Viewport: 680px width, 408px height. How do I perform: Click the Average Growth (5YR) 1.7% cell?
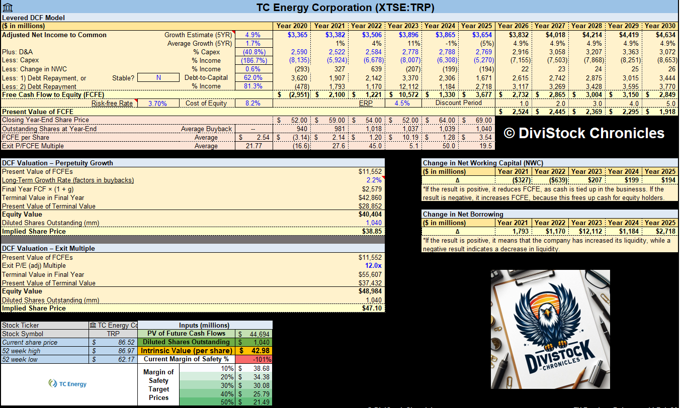coord(253,43)
